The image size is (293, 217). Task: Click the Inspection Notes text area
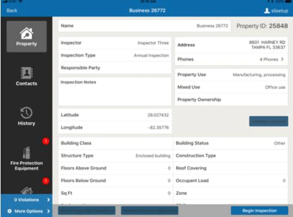point(115,92)
